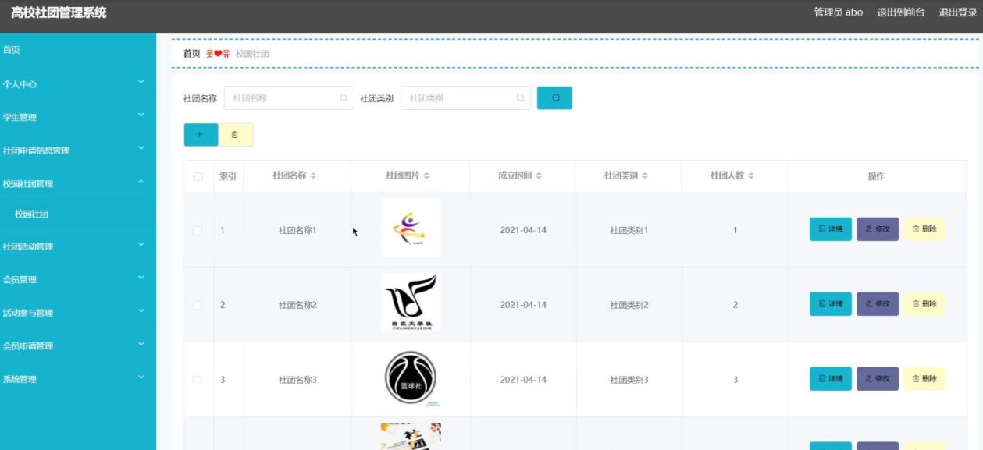Screen dimensions: 983x450
Task: Check the checkbox for row 社团名称1
Action: pos(198,230)
